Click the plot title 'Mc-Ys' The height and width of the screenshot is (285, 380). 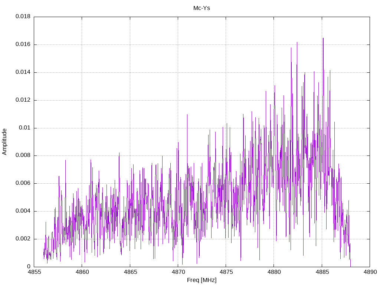[202, 8]
